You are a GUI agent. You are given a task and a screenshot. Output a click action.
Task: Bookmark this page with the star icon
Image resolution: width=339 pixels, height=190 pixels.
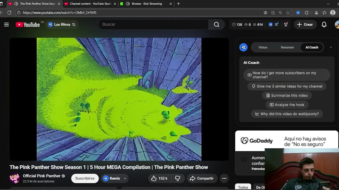click(x=288, y=12)
